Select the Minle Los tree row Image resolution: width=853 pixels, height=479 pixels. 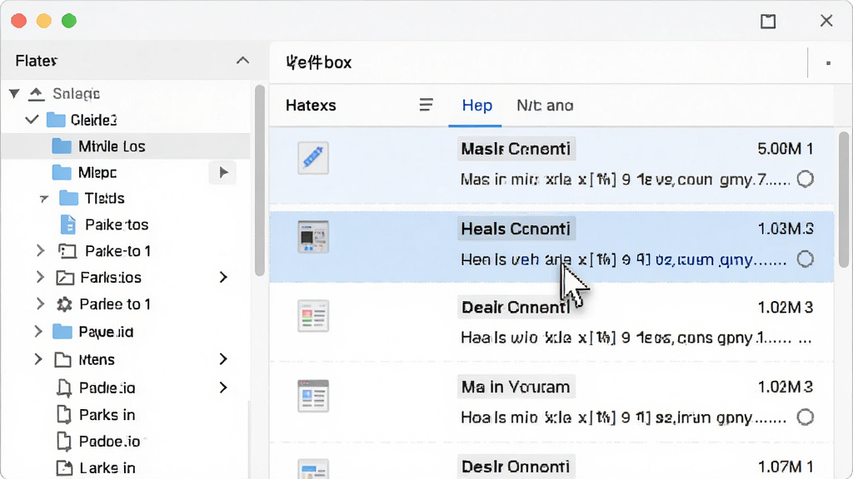click(x=125, y=146)
